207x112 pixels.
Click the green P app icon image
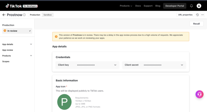(x=64, y=102)
